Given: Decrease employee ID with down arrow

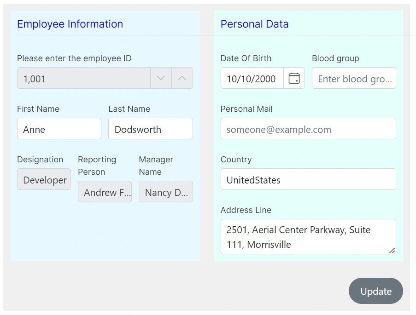Looking at the screenshot, I should (161, 78).
